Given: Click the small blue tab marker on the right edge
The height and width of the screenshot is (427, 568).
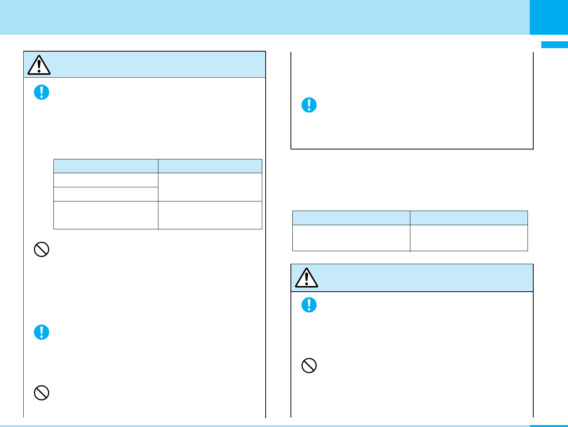Looking at the screenshot, I should (554, 45).
